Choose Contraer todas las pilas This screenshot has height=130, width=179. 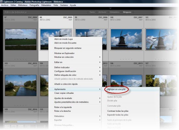coord(118,111)
